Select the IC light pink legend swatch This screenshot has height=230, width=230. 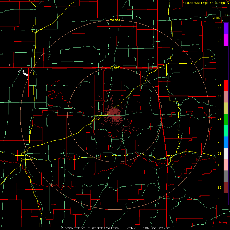click(x=226, y=165)
